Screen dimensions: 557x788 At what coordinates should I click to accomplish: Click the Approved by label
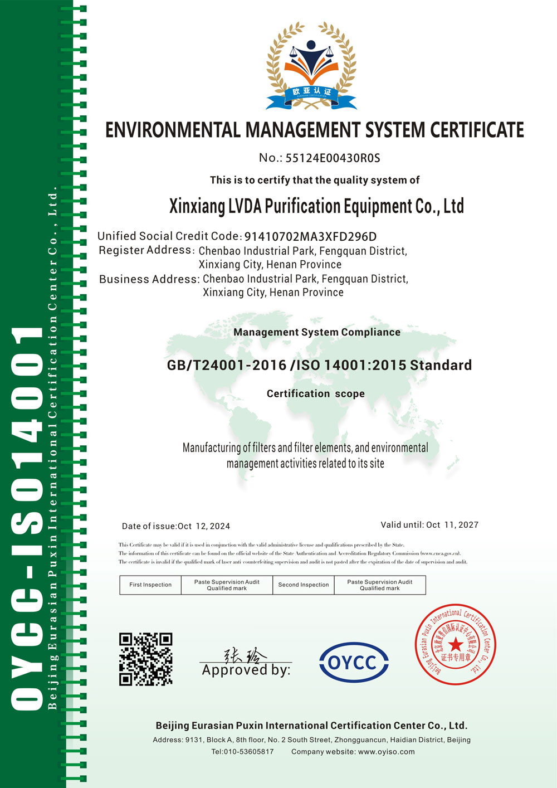point(246,670)
